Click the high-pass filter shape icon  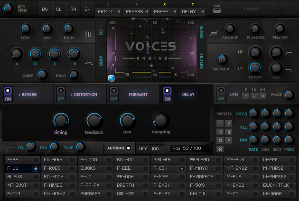pos(289,53)
